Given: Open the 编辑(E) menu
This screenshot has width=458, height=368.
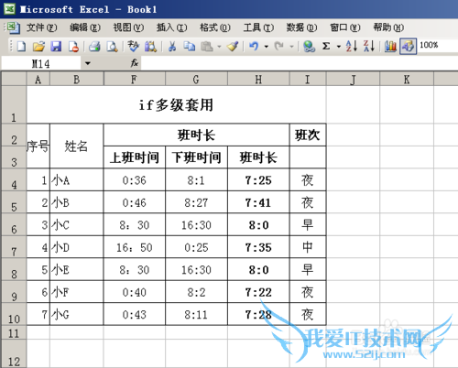Looking at the screenshot, I should tap(85, 27).
